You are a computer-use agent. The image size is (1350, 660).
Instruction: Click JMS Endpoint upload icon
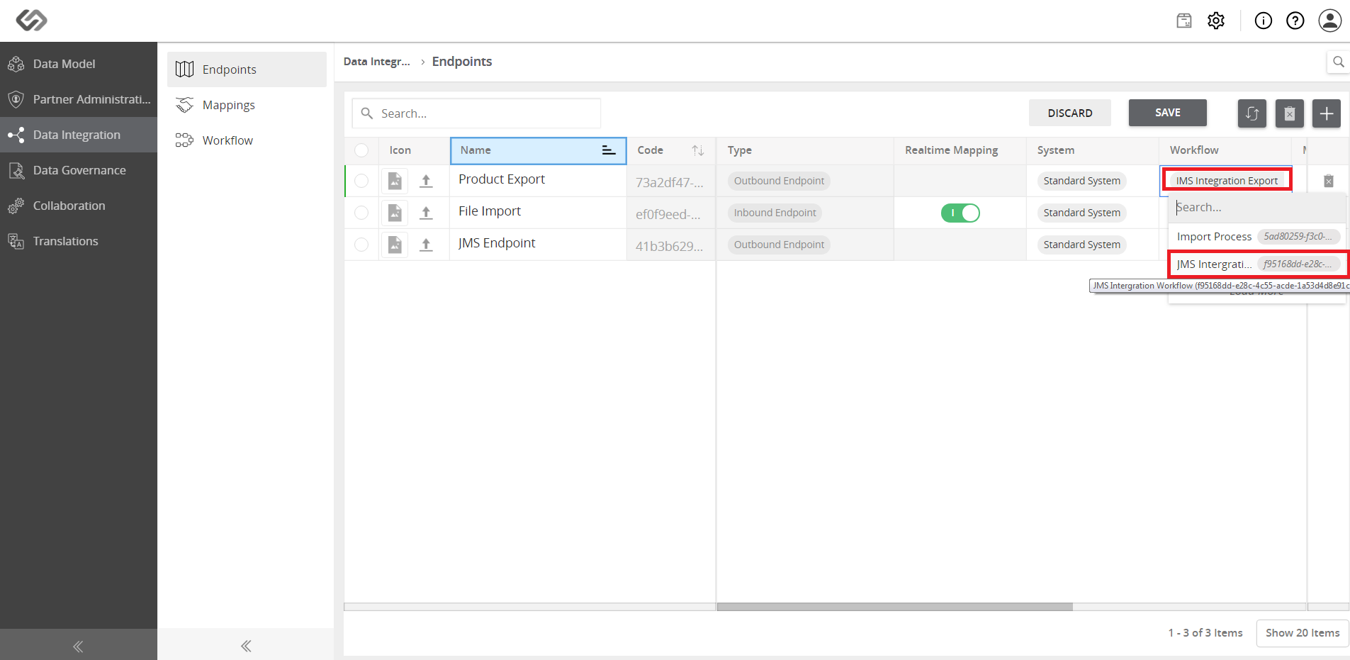(426, 245)
